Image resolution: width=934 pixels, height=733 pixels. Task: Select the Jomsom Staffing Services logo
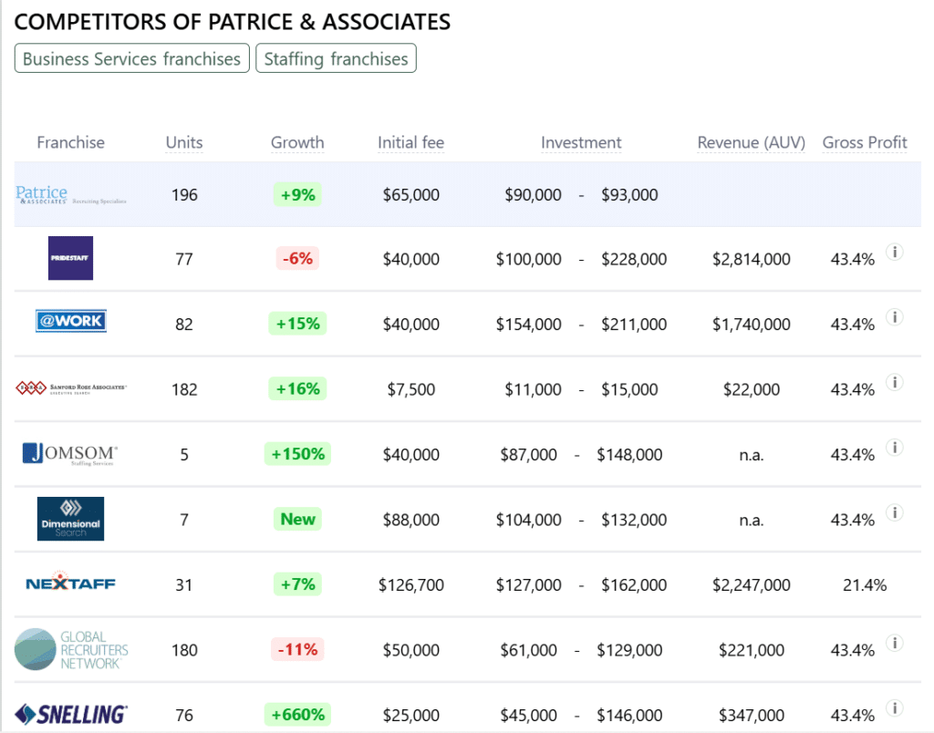(70, 454)
